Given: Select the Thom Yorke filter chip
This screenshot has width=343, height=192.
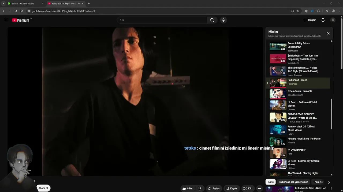Looking at the screenshot, I should [319, 182].
